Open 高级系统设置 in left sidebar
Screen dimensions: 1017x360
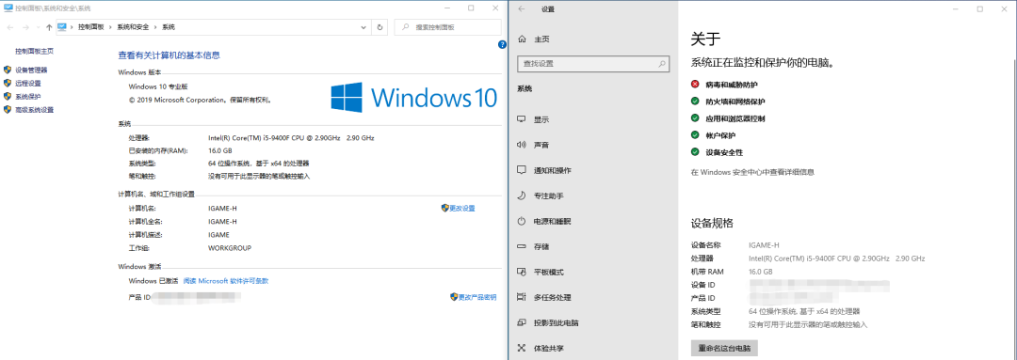[35, 110]
